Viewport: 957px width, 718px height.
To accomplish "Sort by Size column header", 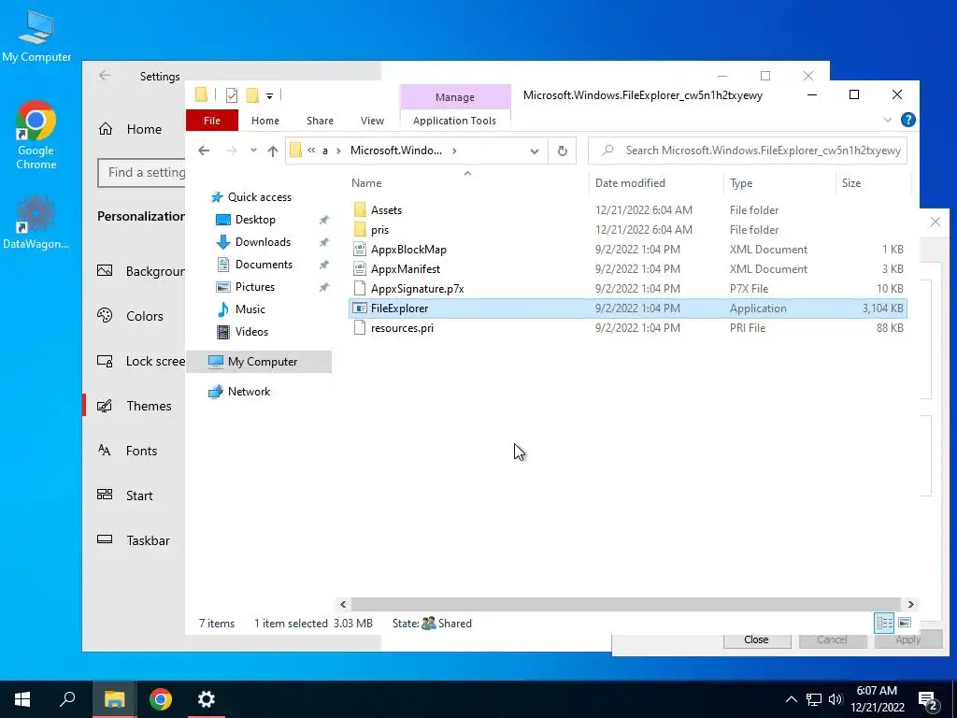I will [x=850, y=182].
